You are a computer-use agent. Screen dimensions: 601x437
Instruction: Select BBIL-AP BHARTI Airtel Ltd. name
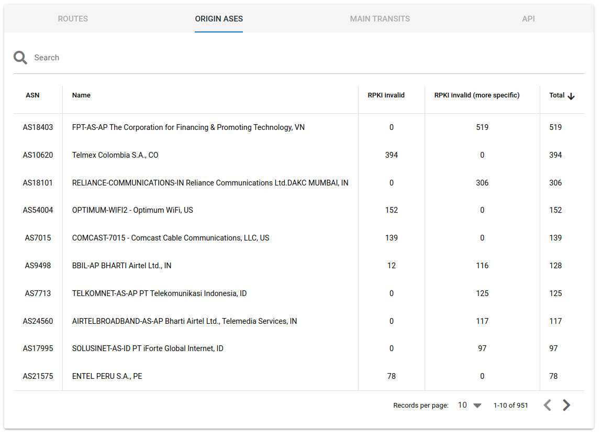pos(121,266)
